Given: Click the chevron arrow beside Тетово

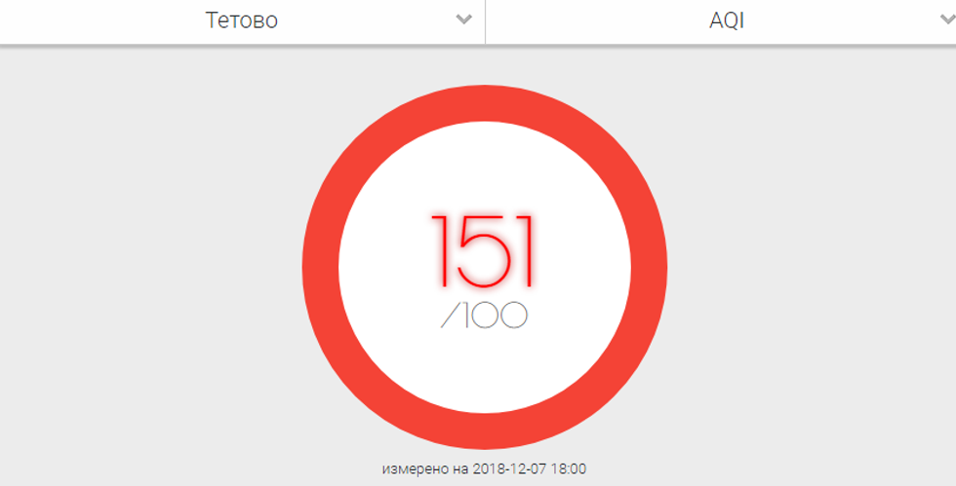Looking at the screenshot, I should pos(464,19).
